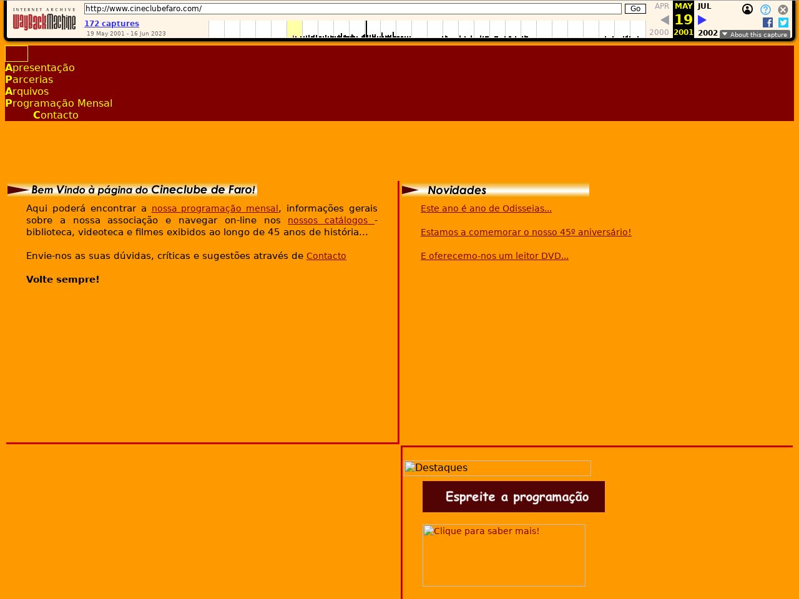This screenshot has height=599, width=799.
Task: Open nossa programação mensal link
Action: (215, 208)
